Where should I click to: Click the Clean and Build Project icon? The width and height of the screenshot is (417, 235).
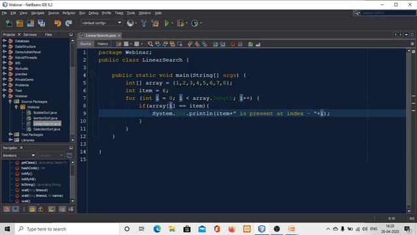coord(155,23)
